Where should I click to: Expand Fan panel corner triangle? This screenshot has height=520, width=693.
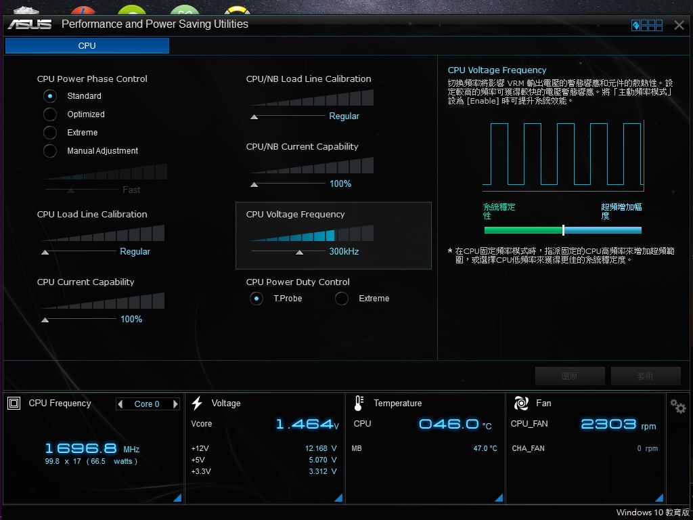pyautogui.click(x=659, y=498)
